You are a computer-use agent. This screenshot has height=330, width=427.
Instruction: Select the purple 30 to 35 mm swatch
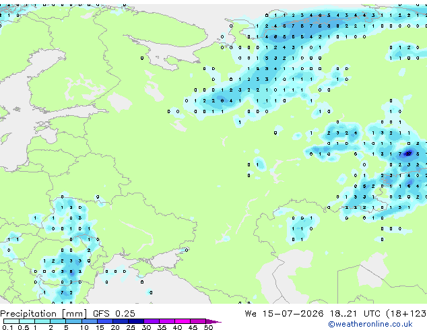click(x=151, y=321)
